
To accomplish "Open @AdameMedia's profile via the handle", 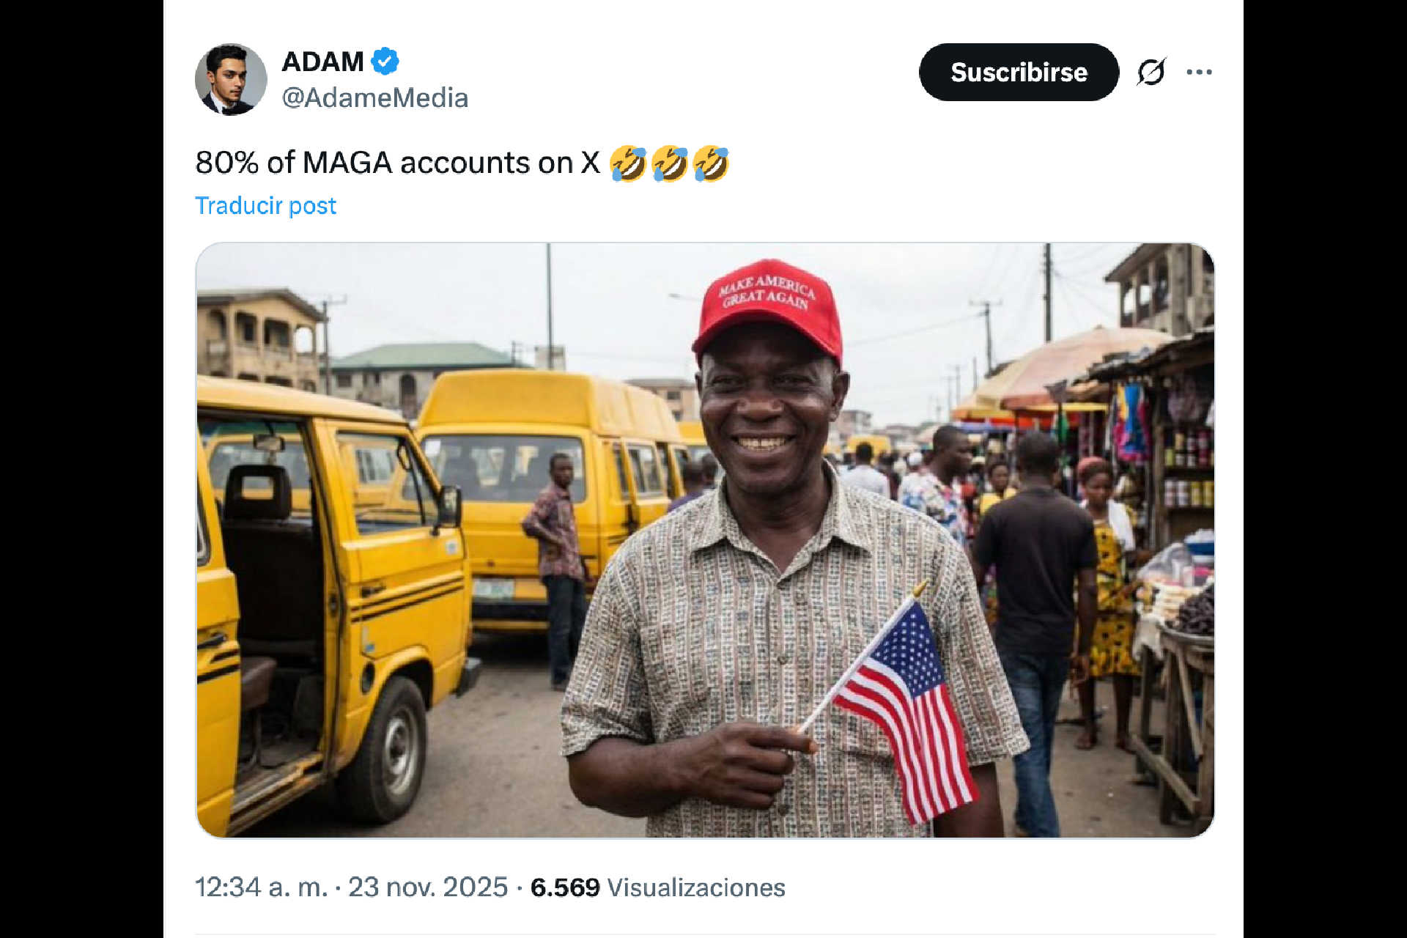I will [x=375, y=97].
